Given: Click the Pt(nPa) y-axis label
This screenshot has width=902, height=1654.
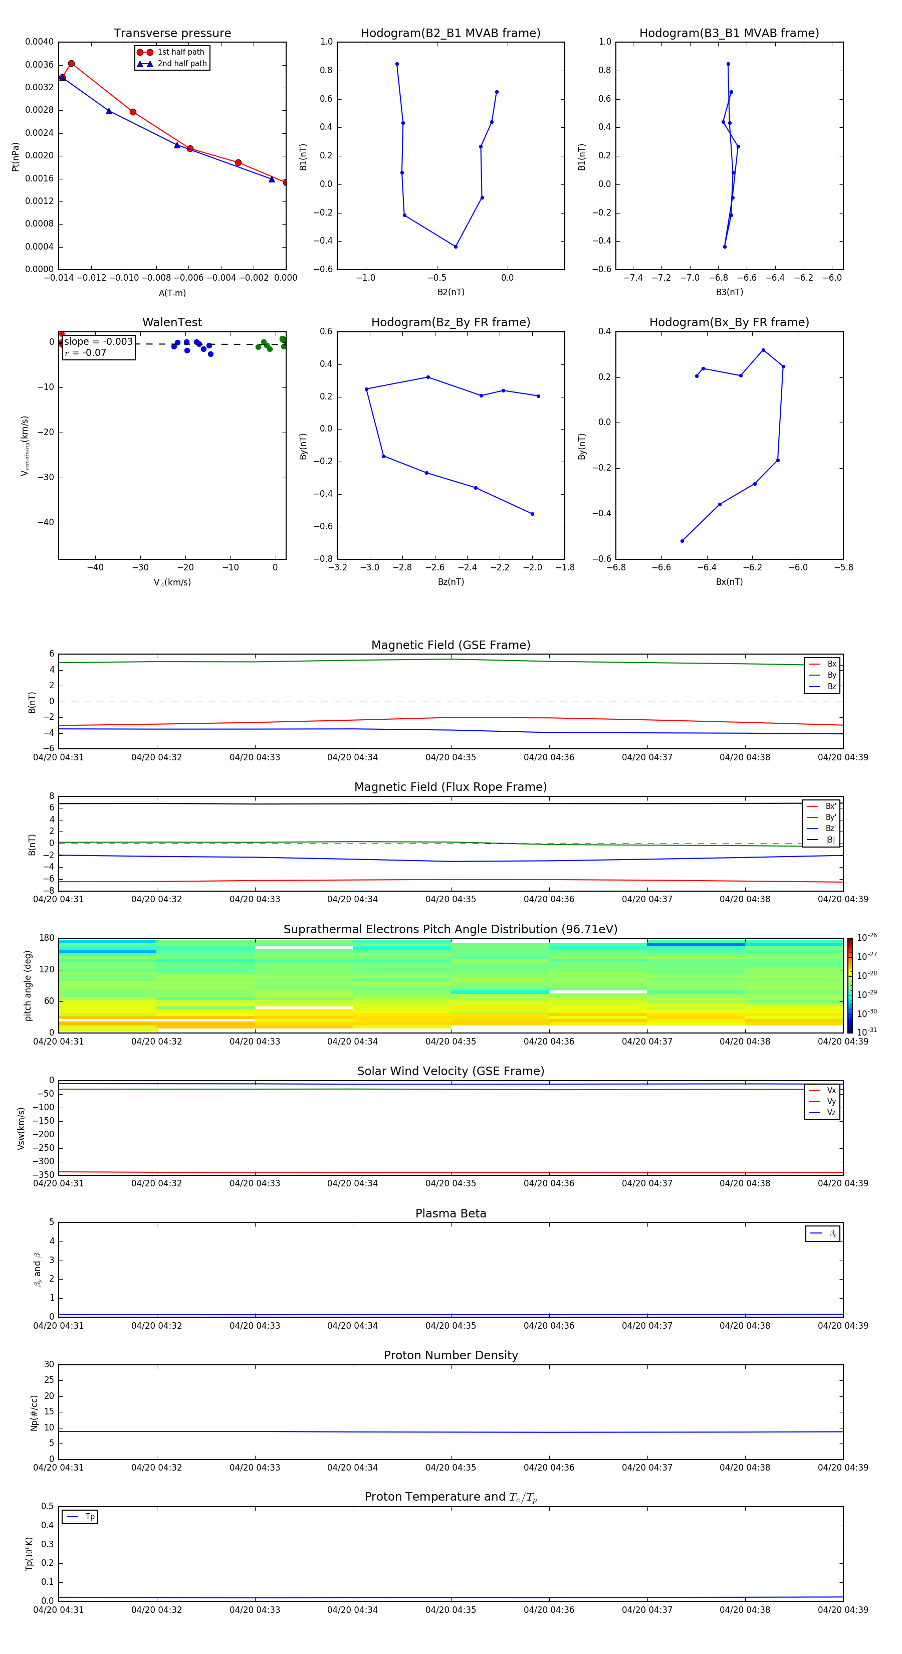Looking at the screenshot, I should [x=16, y=157].
